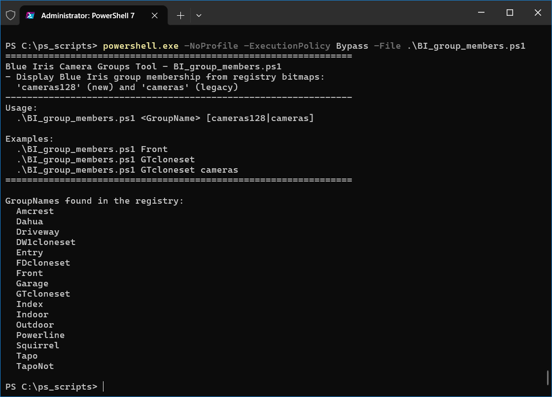Click the 'Indoor' group name
The height and width of the screenshot is (397, 552).
[x=33, y=314]
